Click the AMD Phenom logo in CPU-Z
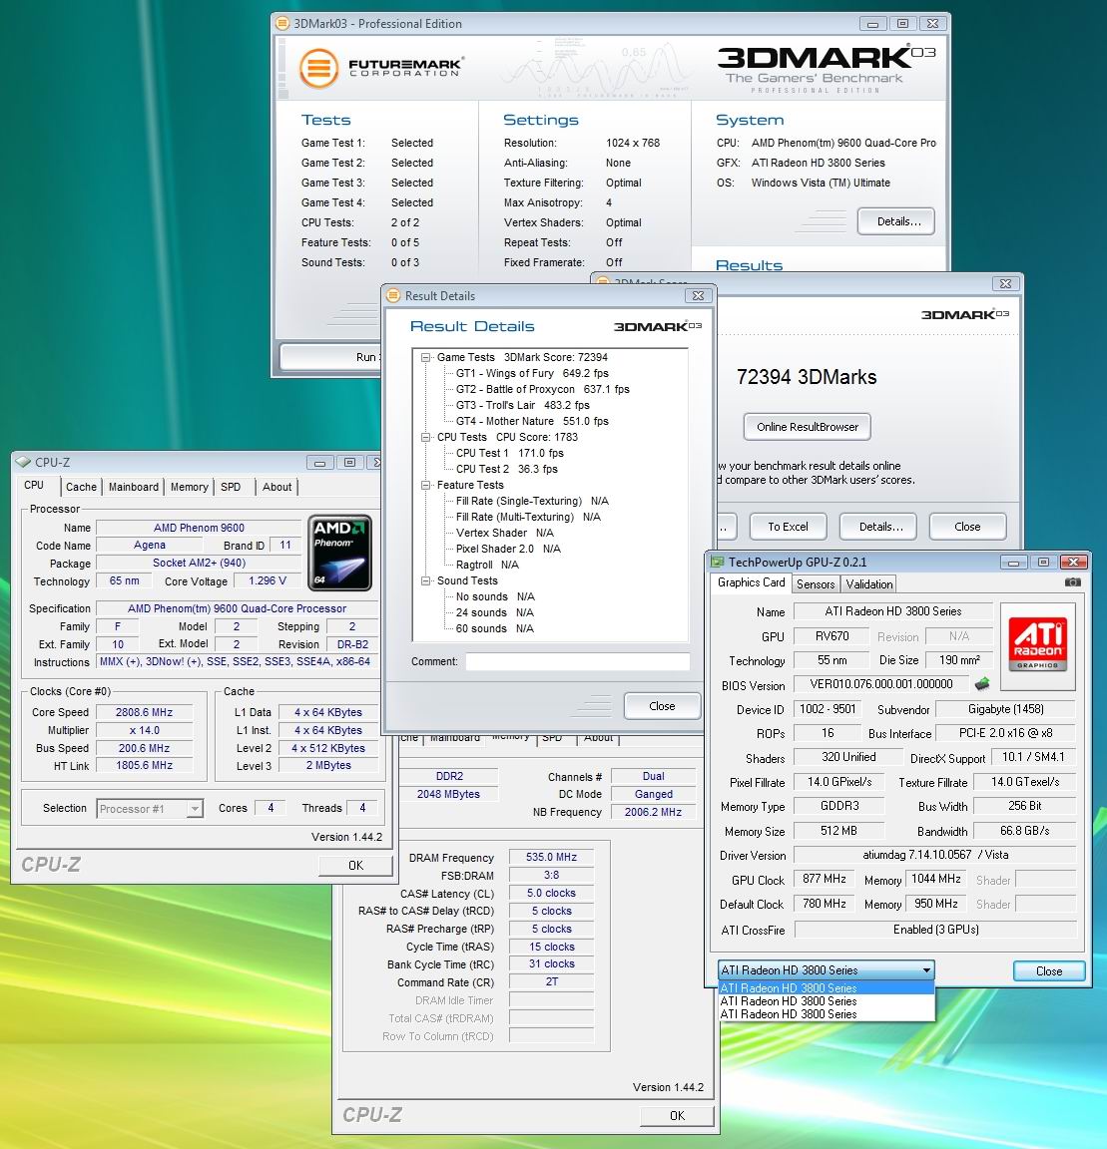Screen dimensions: 1107x1149 point(340,553)
